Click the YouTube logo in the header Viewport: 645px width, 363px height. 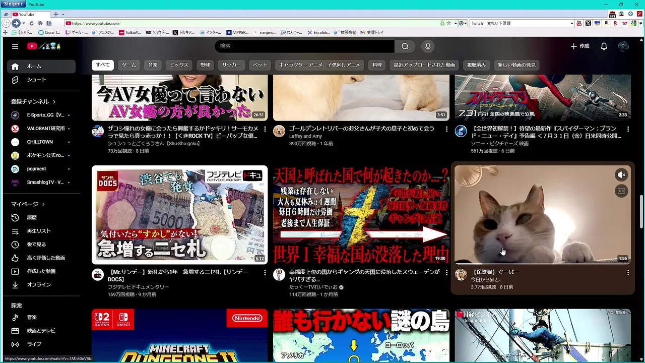coord(44,46)
